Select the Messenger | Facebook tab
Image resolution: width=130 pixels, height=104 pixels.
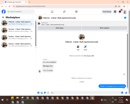(x=16, y=2)
